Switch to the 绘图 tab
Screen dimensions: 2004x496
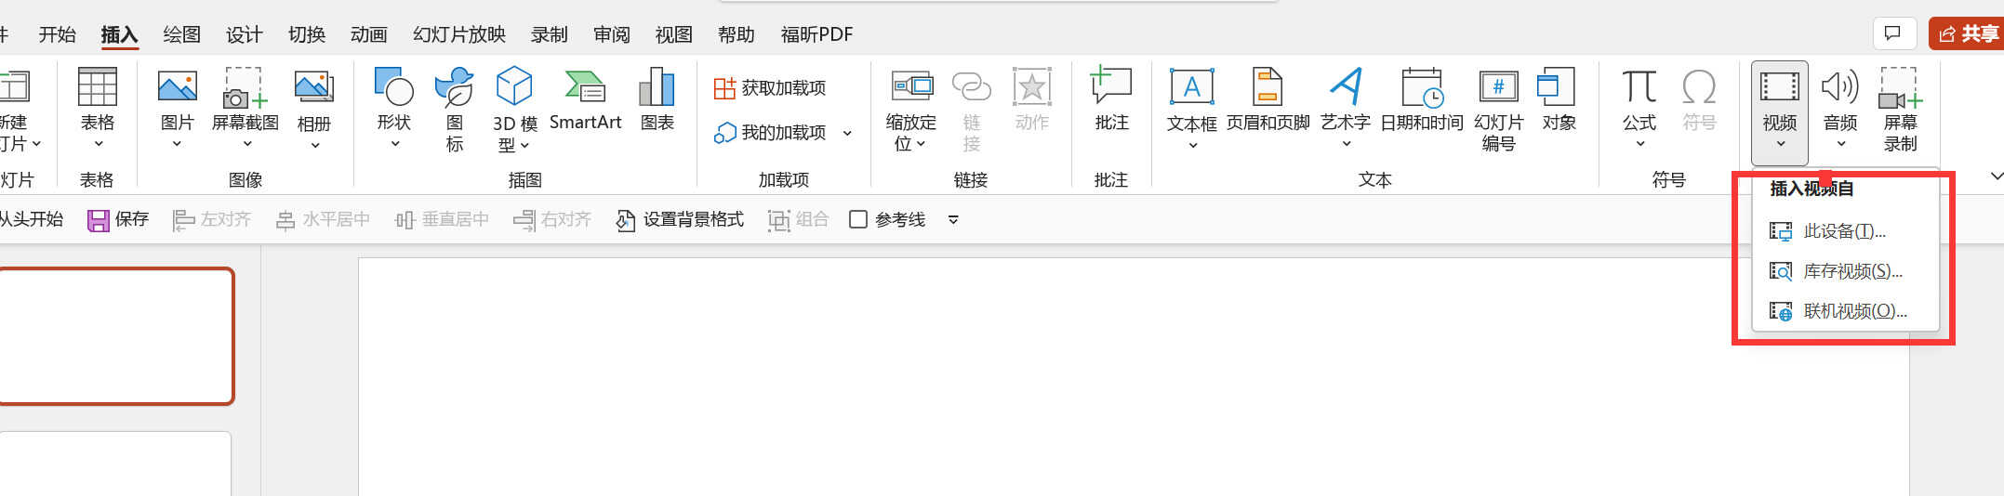pos(181,34)
